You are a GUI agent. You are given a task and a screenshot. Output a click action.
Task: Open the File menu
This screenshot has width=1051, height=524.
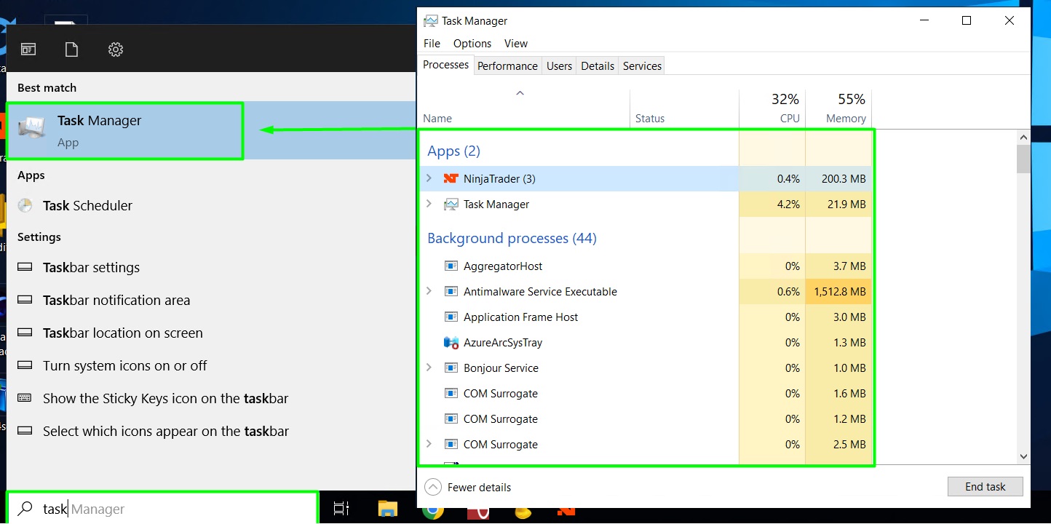[x=432, y=43]
